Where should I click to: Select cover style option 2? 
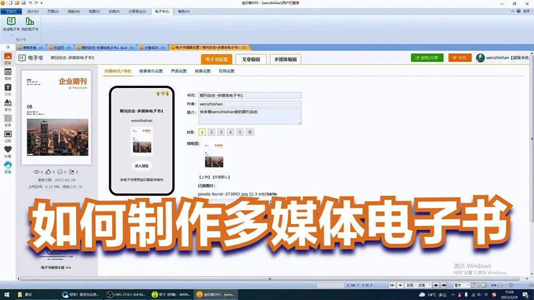click(212, 132)
